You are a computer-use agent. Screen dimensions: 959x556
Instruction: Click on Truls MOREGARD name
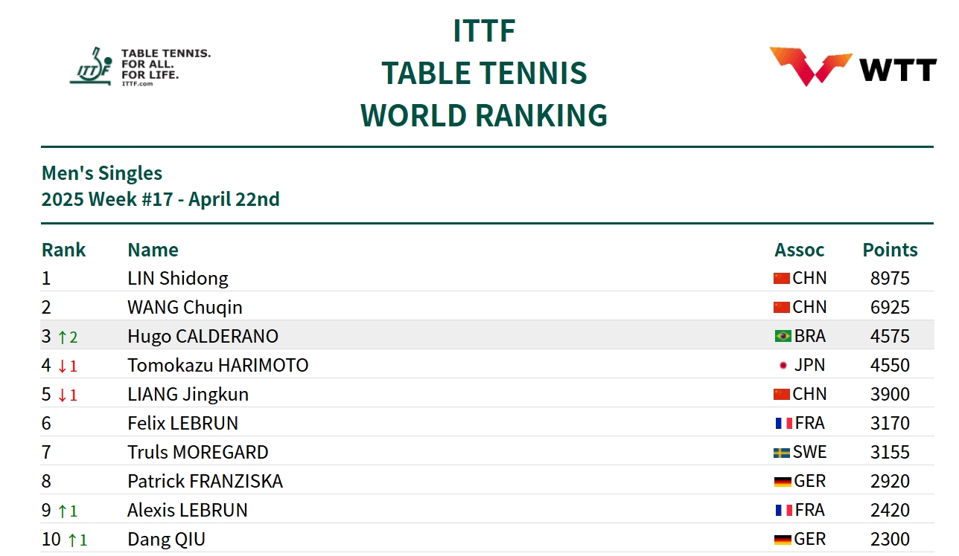pos(197,452)
